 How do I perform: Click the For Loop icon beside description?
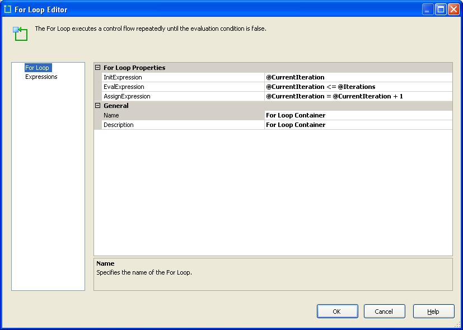pos(20,34)
